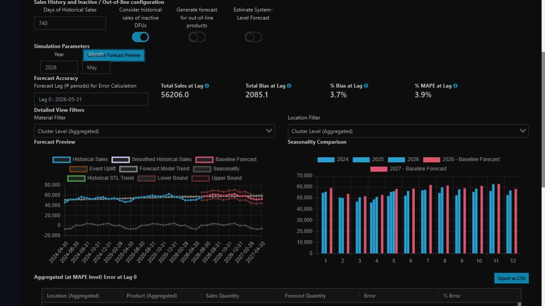The width and height of the screenshot is (545, 306).
Task: Click the % Bias at Lag info icon
Action: 366,86
